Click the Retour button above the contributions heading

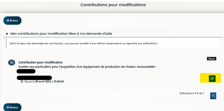click(13, 21)
